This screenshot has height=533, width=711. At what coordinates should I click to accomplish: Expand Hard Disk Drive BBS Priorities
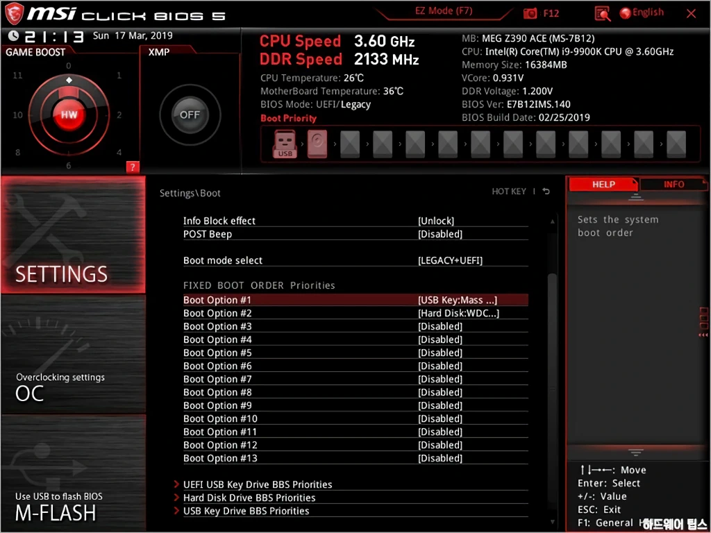[x=249, y=498]
